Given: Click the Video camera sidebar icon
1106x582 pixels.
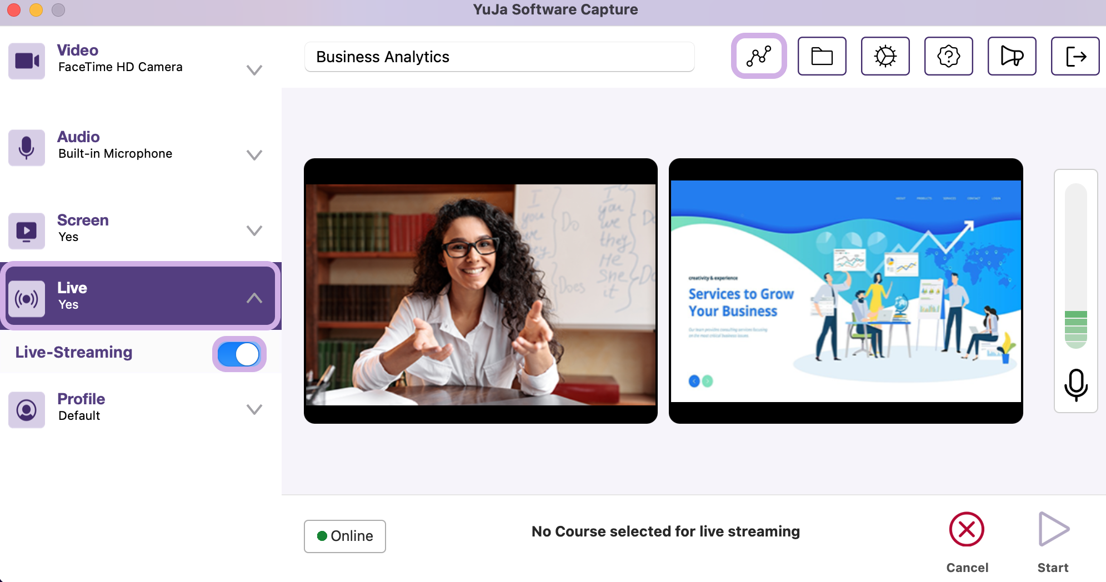Looking at the screenshot, I should pyautogui.click(x=27, y=61).
